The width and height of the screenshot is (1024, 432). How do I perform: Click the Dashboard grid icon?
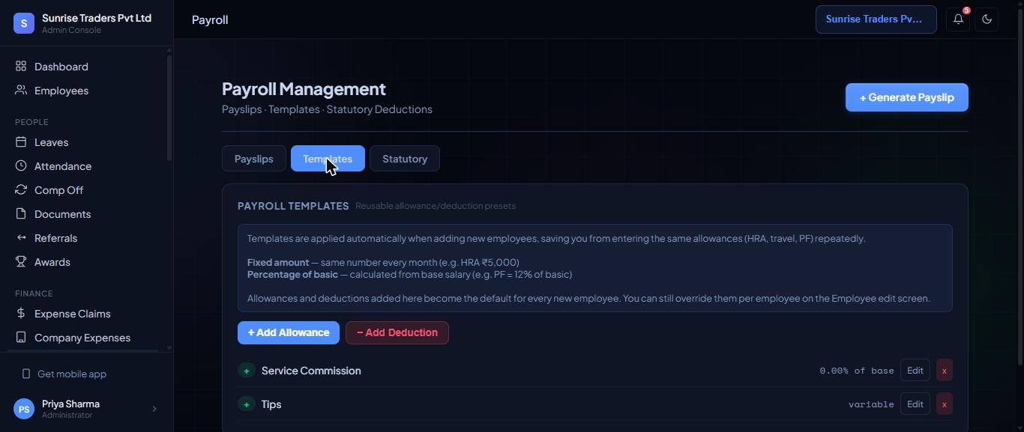[x=21, y=67]
